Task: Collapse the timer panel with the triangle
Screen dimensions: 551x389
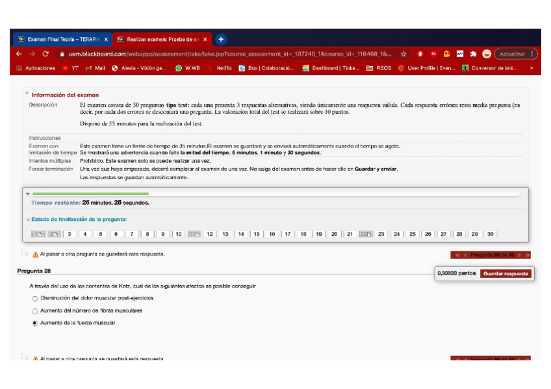Action: point(27,194)
